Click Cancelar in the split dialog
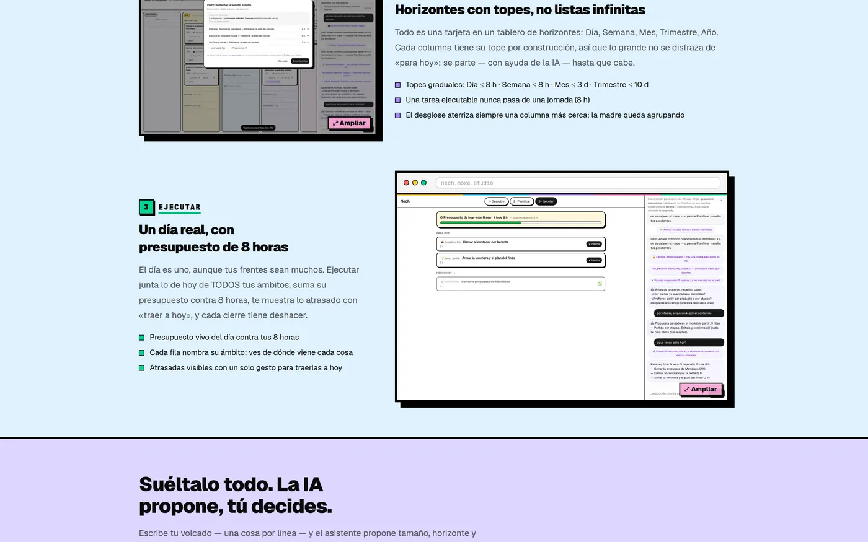 (x=283, y=61)
